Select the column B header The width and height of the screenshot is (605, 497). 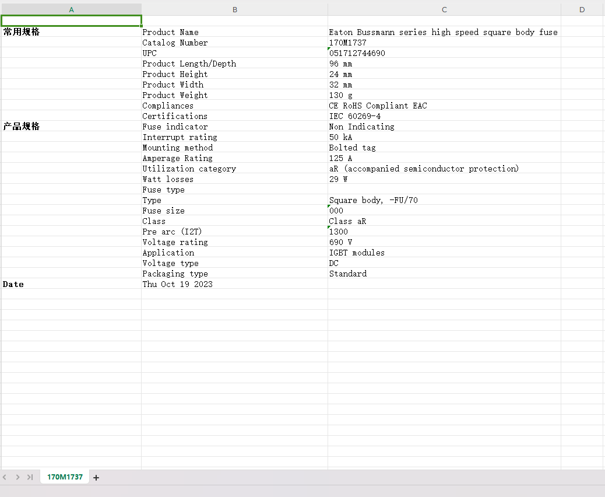click(234, 10)
